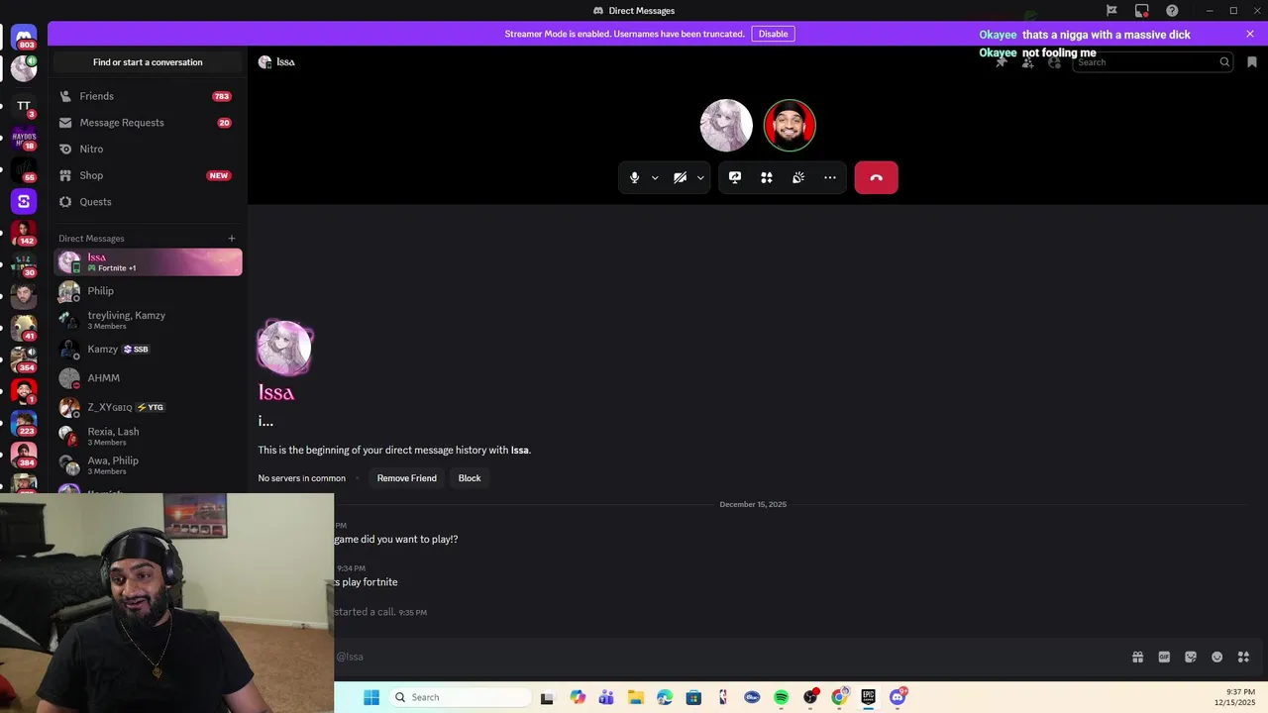This screenshot has width=1268, height=713.
Task: Open File Explorer from the taskbar
Action: click(x=636, y=697)
